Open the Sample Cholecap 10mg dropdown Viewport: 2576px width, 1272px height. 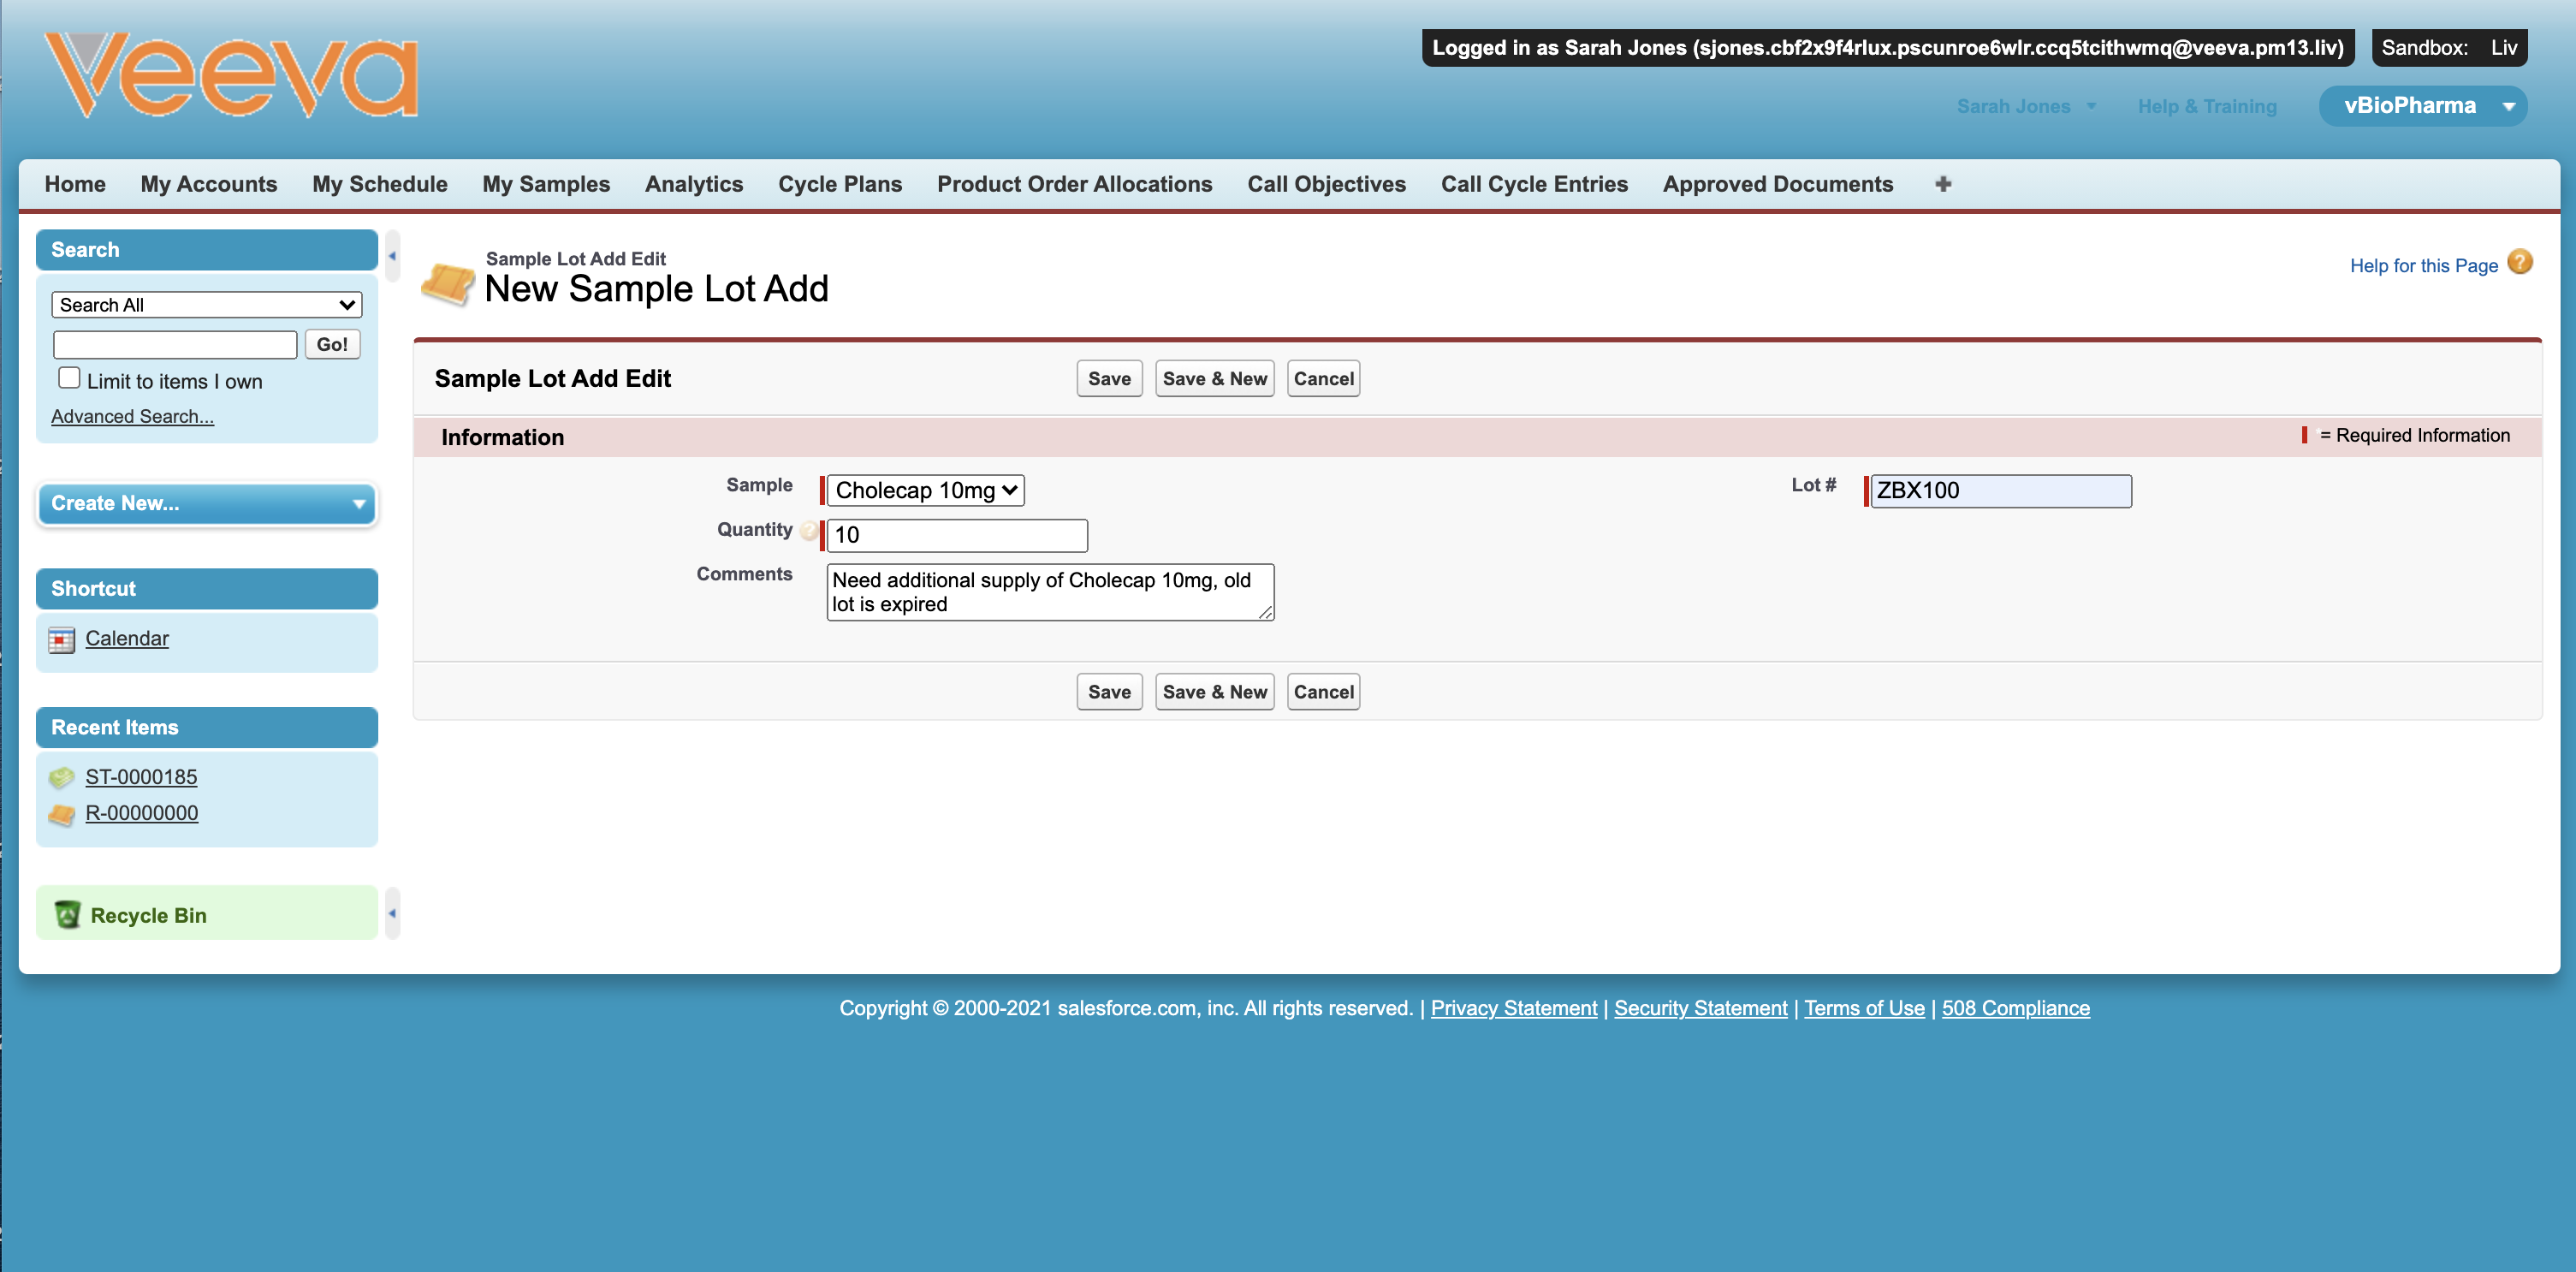(x=924, y=490)
